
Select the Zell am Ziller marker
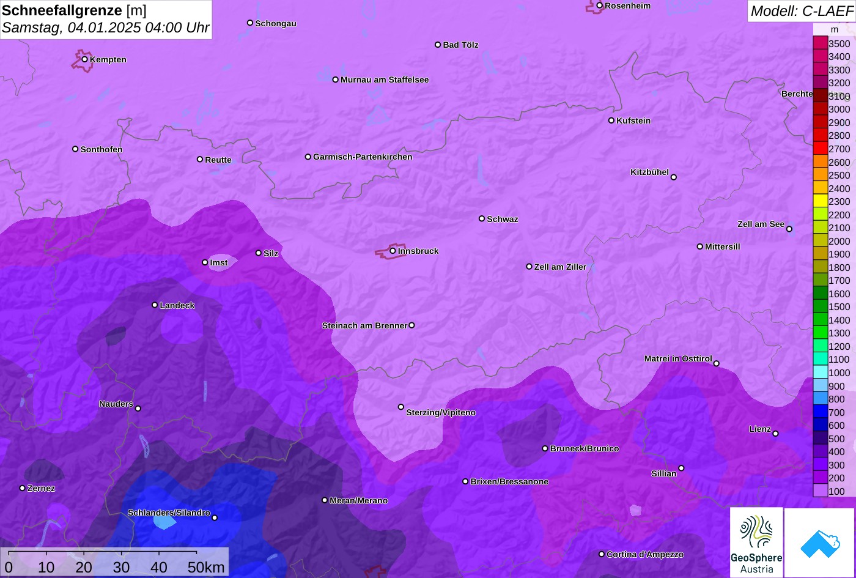click(529, 266)
